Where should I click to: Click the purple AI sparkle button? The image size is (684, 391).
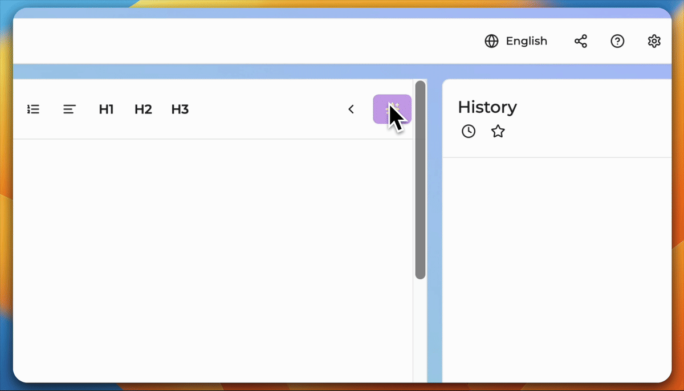point(392,109)
